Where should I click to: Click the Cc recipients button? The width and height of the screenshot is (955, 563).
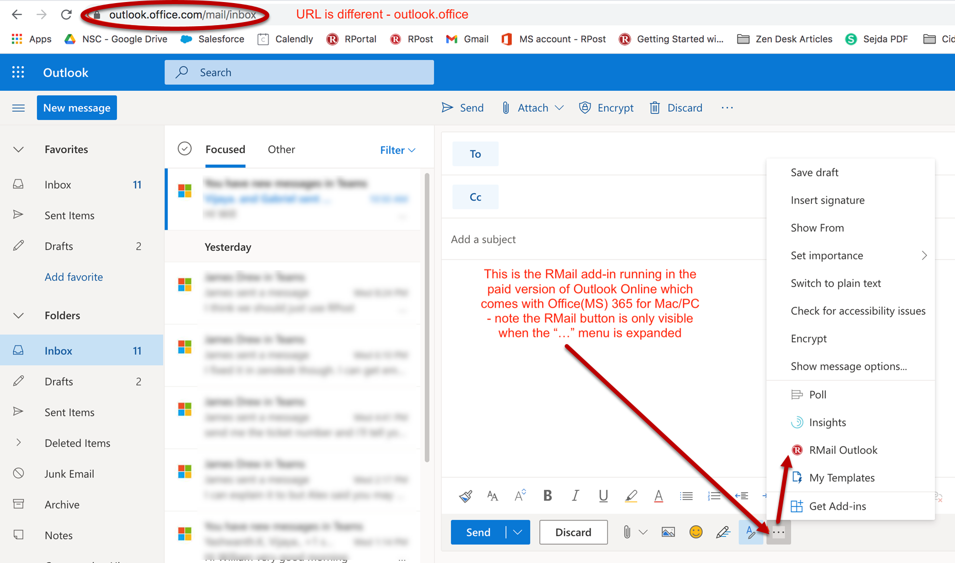point(475,197)
